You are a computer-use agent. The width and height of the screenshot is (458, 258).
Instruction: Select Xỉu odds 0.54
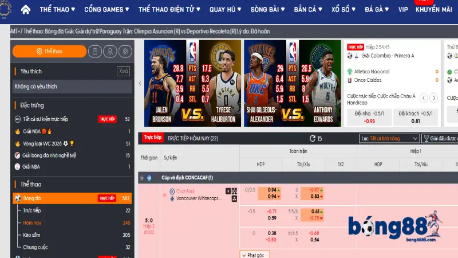(314, 240)
